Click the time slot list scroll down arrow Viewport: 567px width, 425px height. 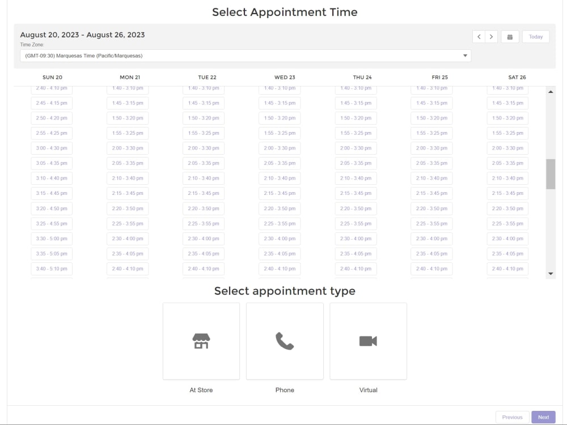(551, 274)
